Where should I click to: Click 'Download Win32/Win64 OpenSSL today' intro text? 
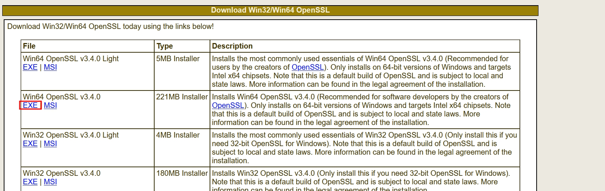(x=110, y=26)
